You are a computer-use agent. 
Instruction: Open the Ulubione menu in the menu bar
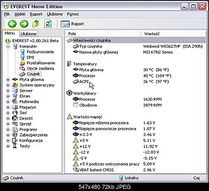[x=55, y=14]
